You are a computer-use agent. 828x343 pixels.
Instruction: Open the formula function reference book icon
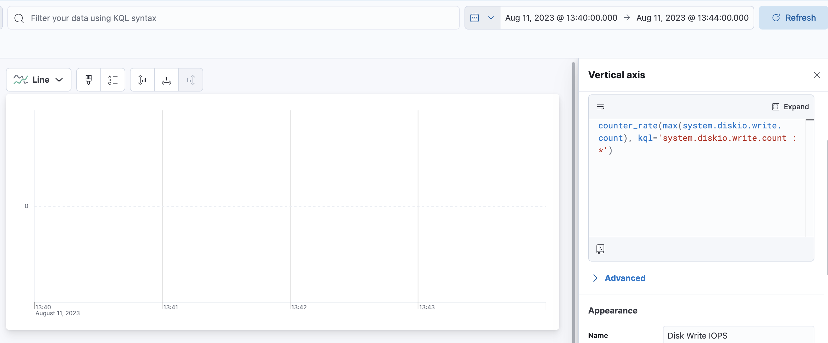600,249
